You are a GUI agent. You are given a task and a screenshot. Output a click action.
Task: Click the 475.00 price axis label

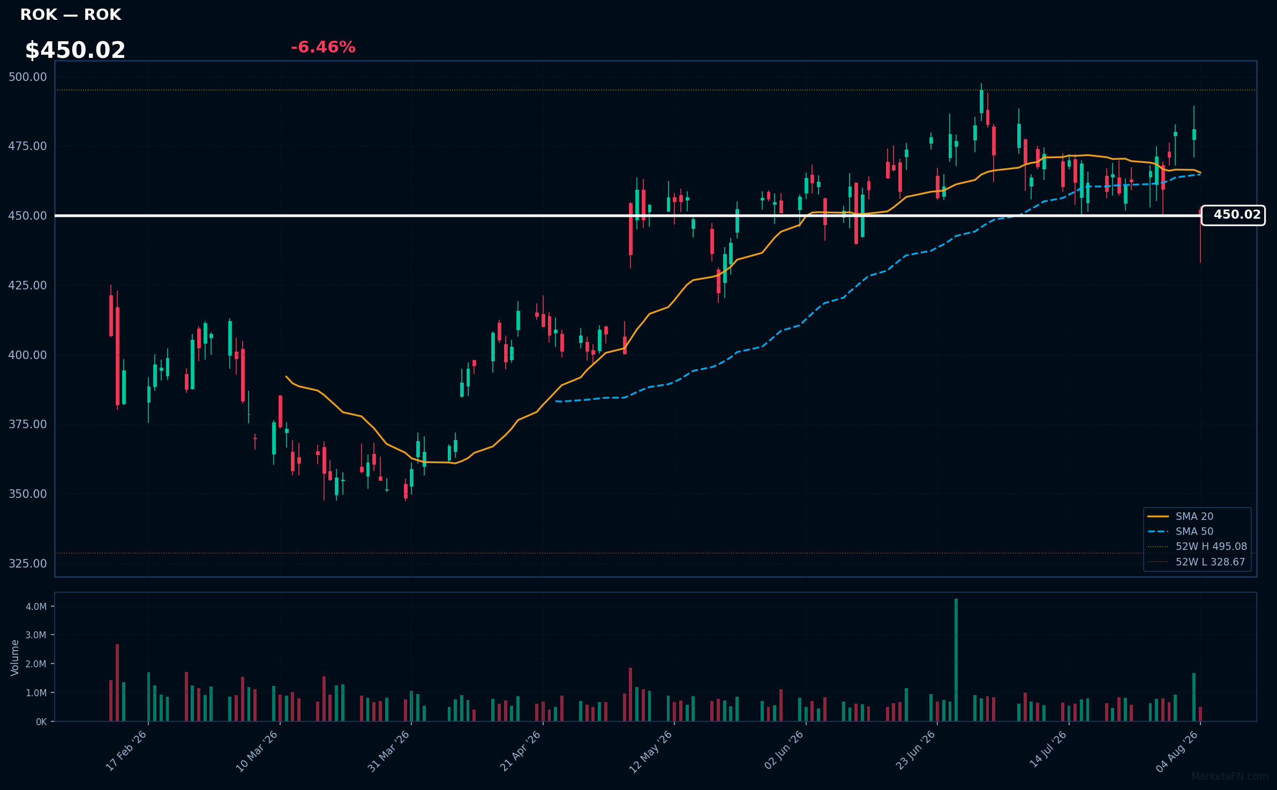(x=28, y=146)
